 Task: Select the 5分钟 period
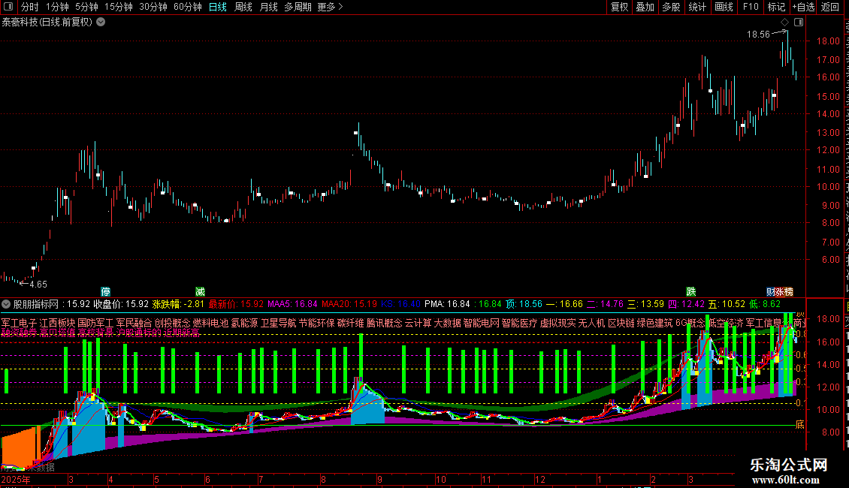tap(86, 7)
